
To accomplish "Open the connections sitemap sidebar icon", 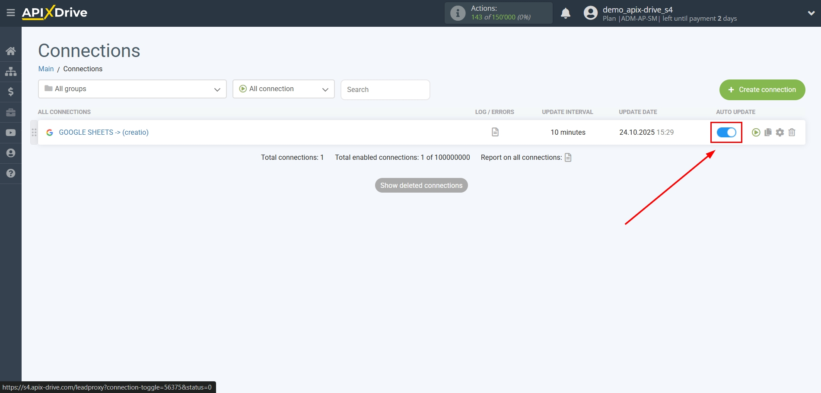I will click(x=11, y=71).
